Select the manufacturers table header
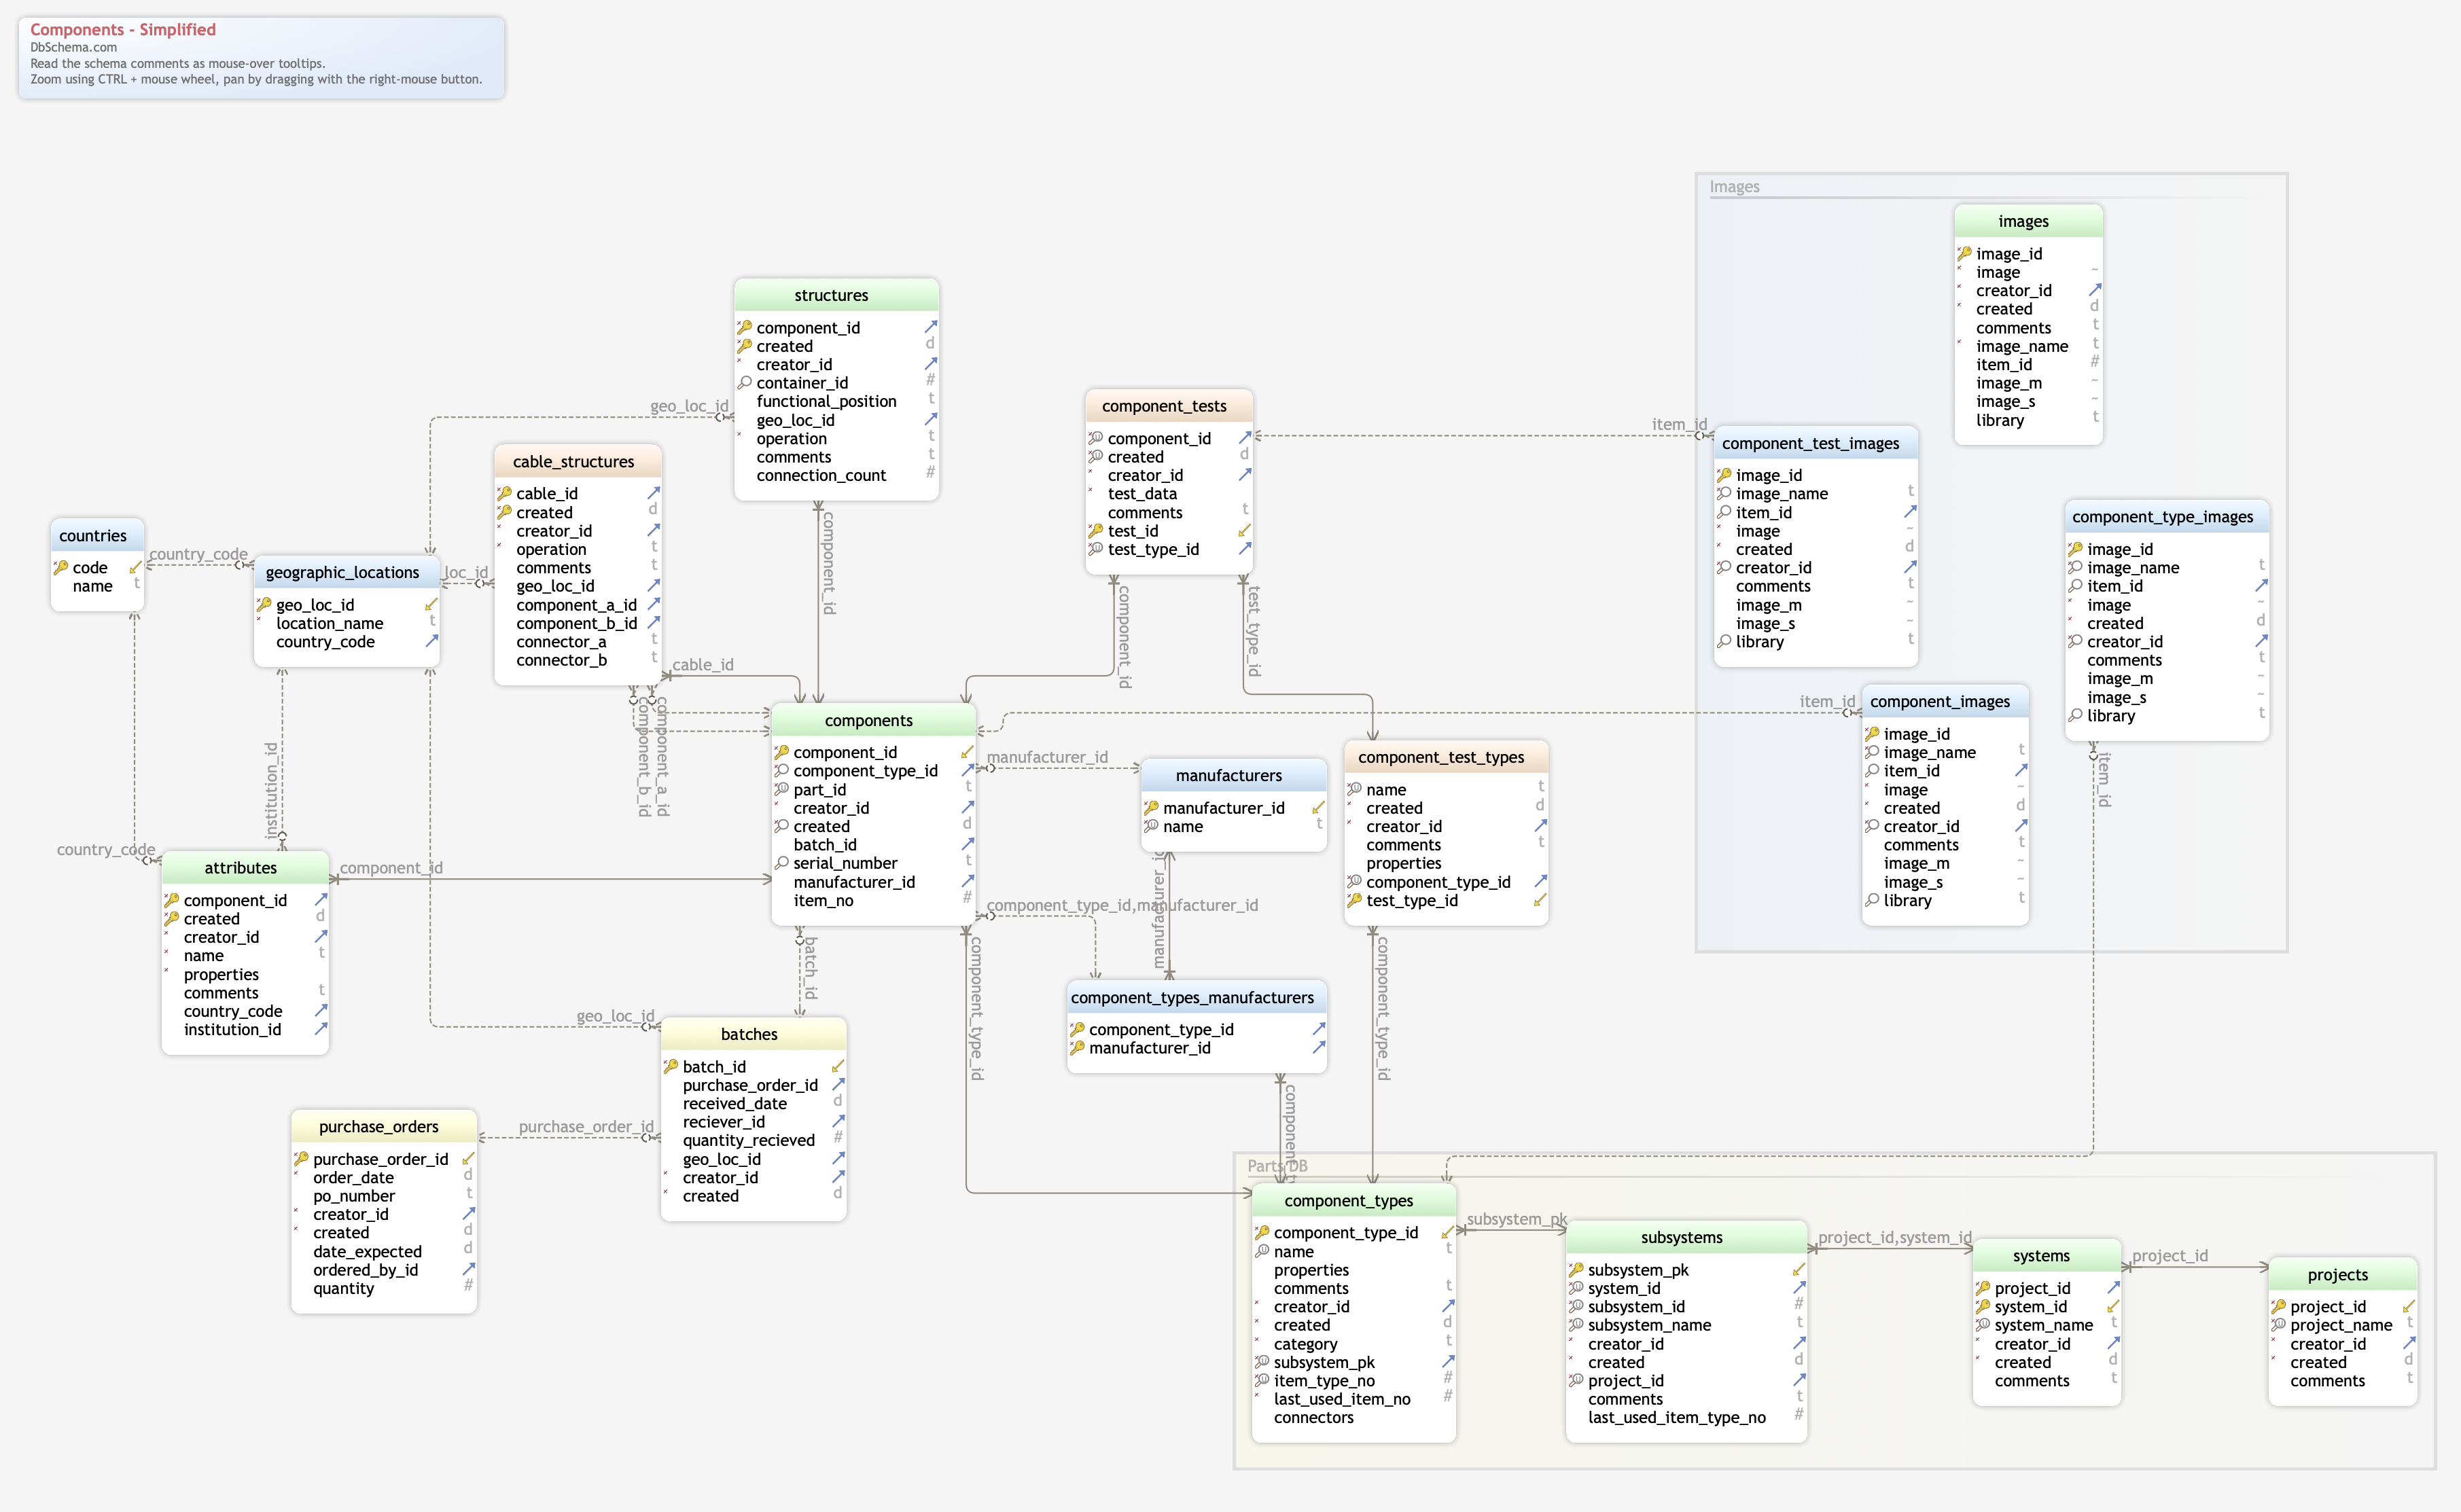Screen dimensions: 2461x1512 point(1233,775)
